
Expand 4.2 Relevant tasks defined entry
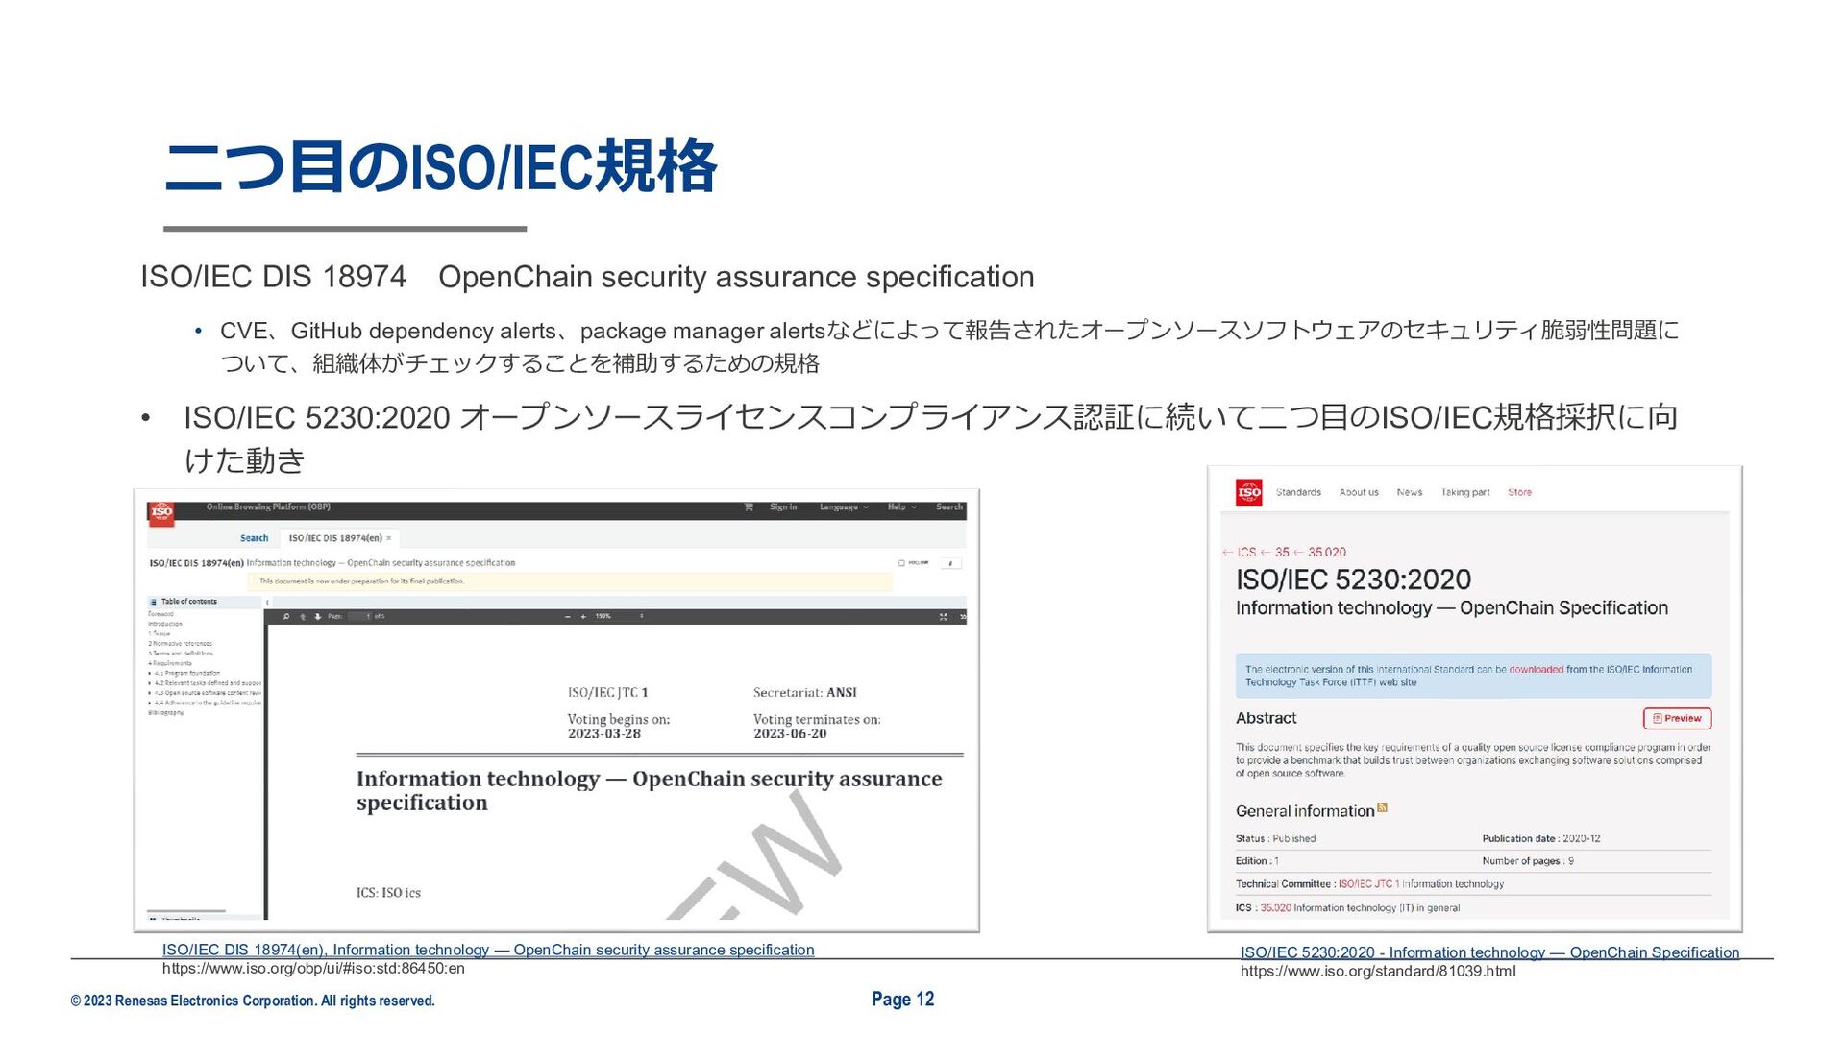pos(150,683)
